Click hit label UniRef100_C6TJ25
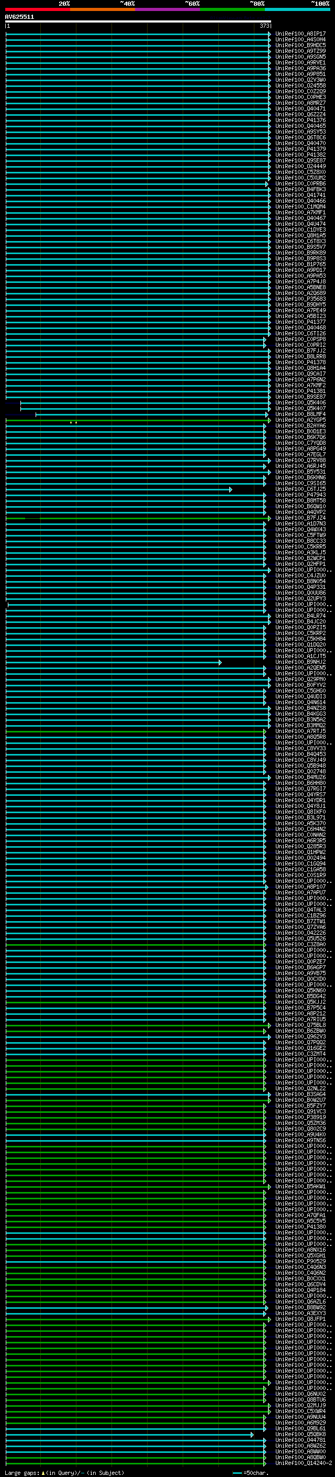 [300, 489]
